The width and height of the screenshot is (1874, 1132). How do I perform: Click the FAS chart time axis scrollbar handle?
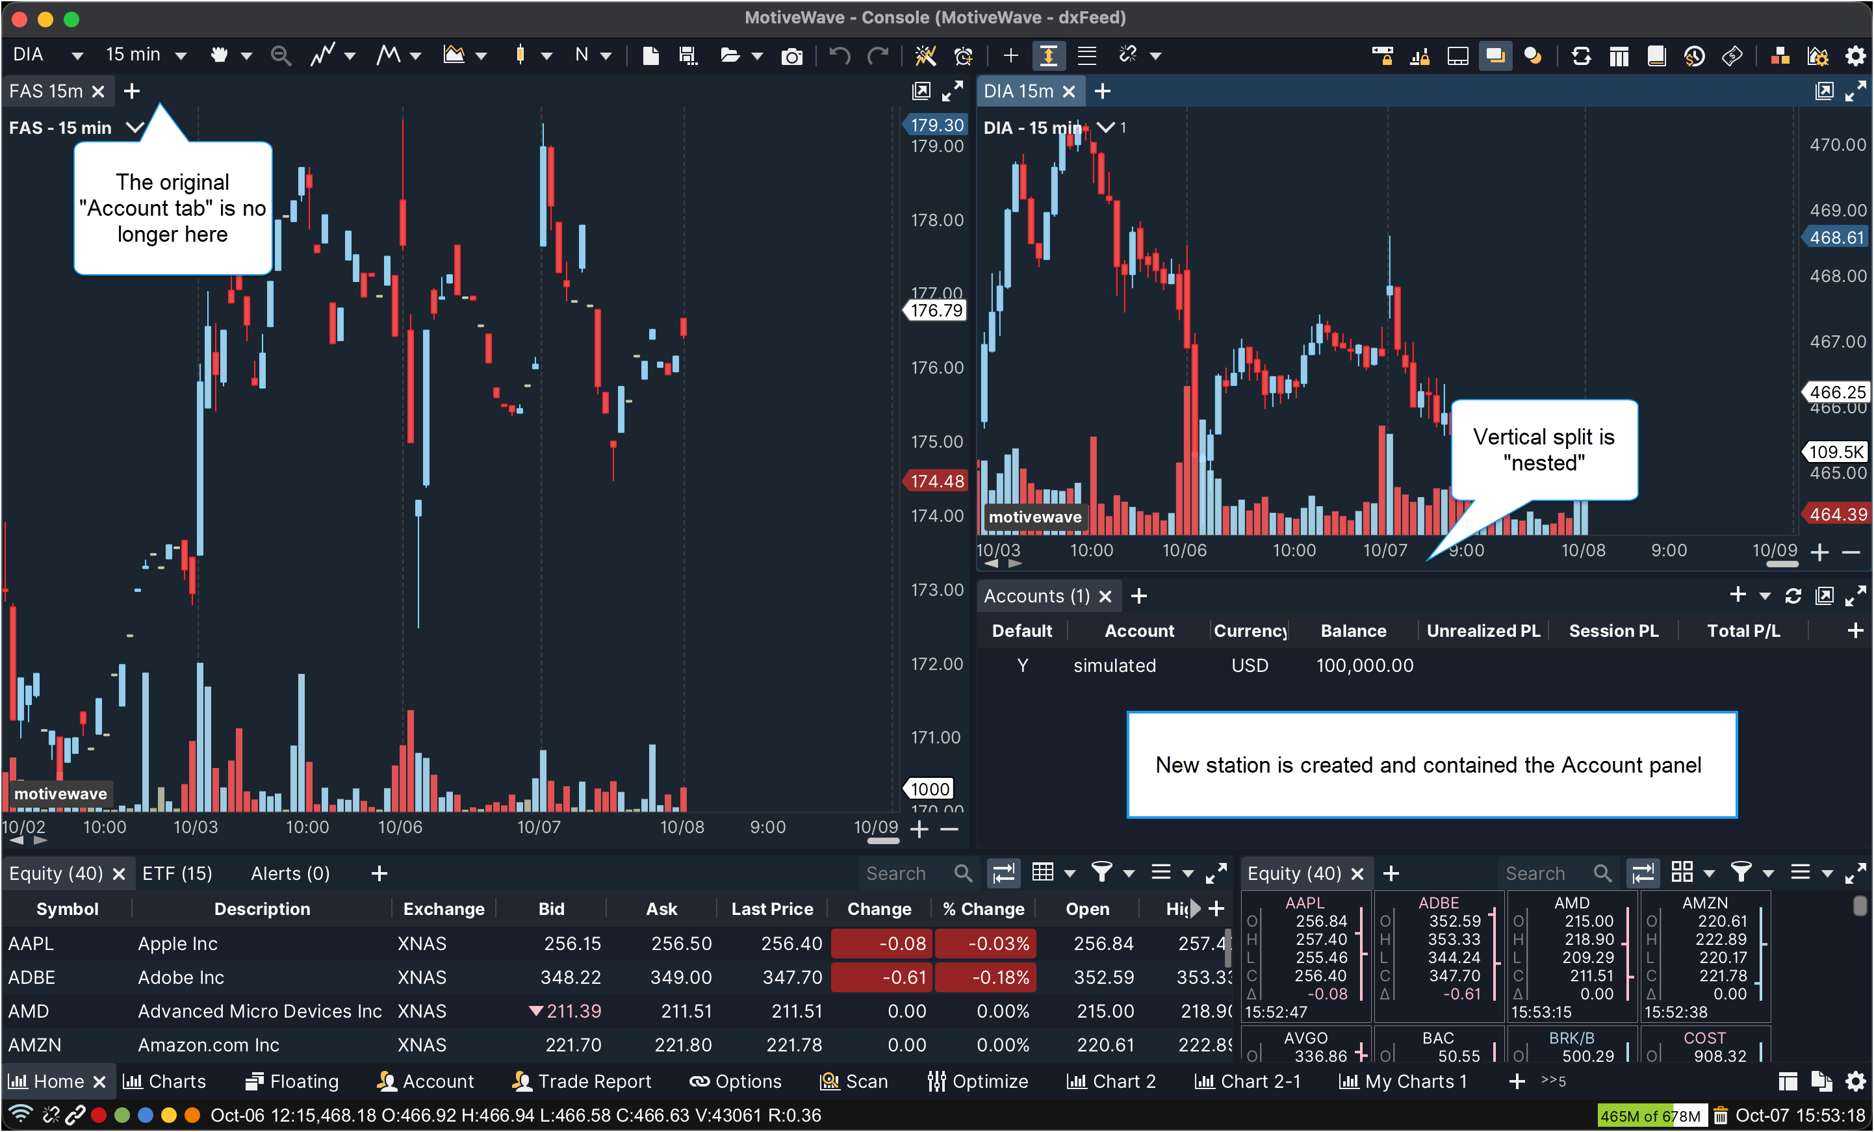883,841
